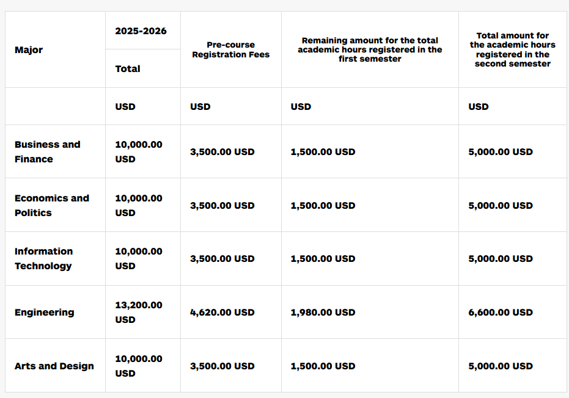Click the 13,200.00 USD Engineering total
The width and height of the screenshot is (569, 398).
click(x=139, y=313)
